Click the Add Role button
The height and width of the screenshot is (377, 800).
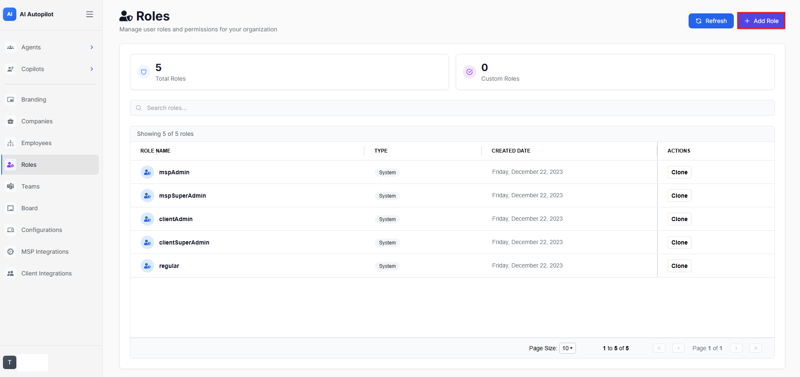click(761, 21)
